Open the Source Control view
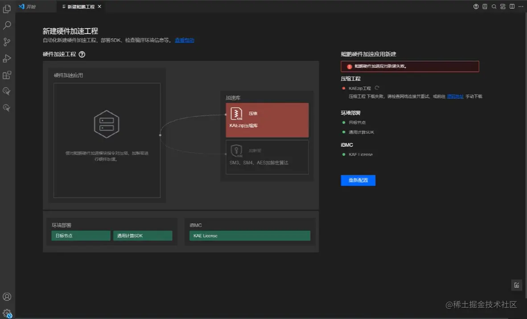This screenshot has width=527, height=319. (7, 41)
